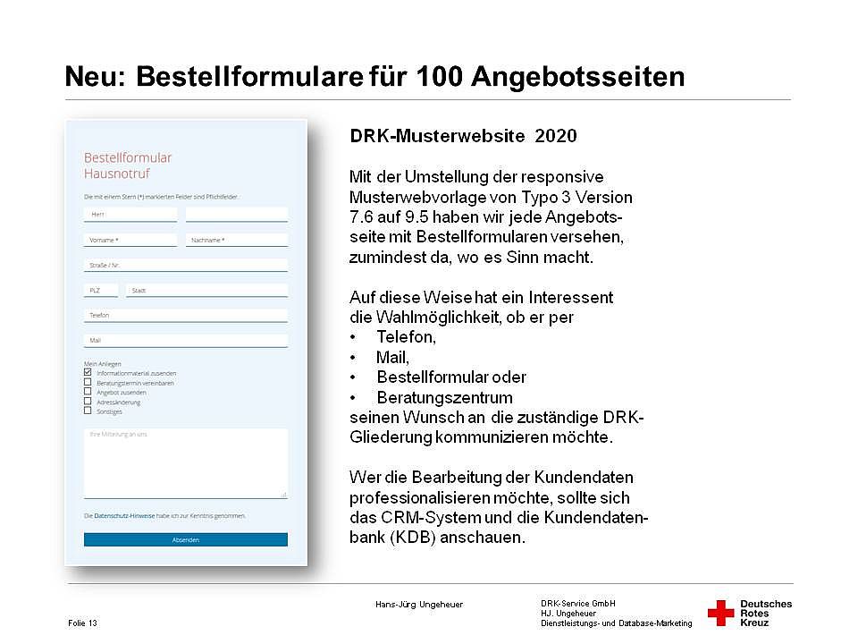858x644 pixels.
Task: Click the blue Absenden button
Action: tap(186, 540)
